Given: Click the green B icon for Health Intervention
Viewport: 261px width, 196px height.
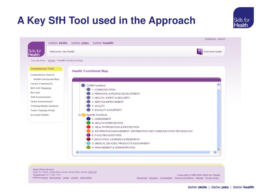Looking at the screenshot, I should point(88,123).
